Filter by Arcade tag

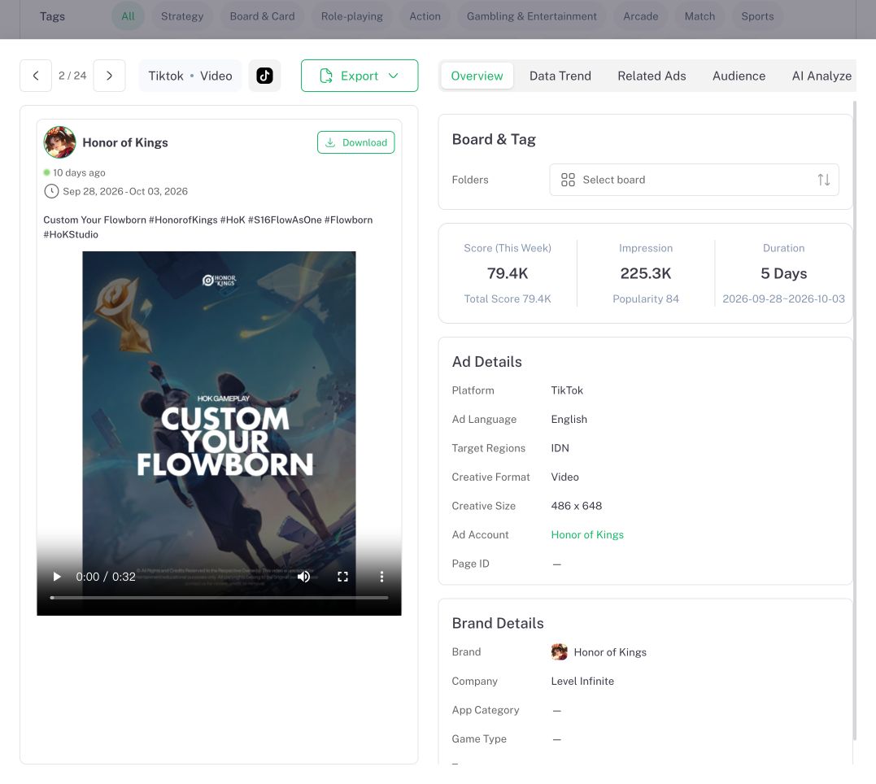click(x=640, y=16)
